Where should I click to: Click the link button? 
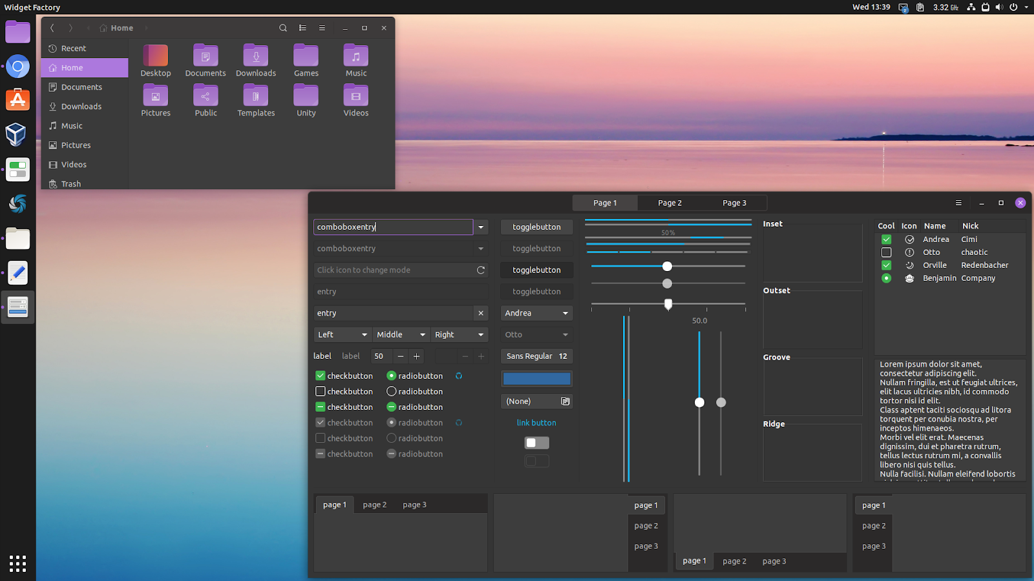point(536,422)
